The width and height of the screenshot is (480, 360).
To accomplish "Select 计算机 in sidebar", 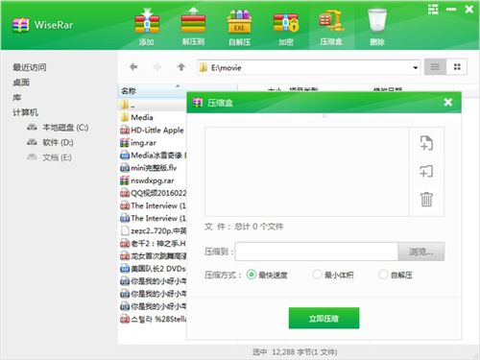I will pyautogui.click(x=25, y=112).
